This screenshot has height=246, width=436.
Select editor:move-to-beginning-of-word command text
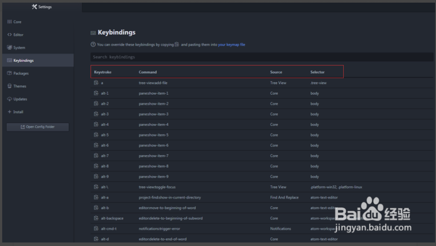coord(167,208)
